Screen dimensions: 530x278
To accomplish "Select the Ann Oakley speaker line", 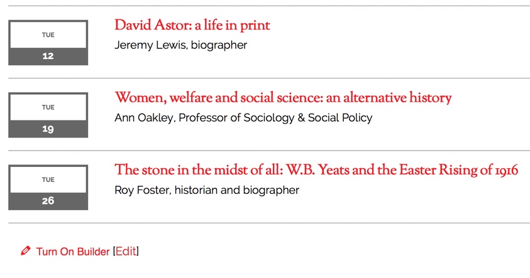I will pyautogui.click(x=243, y=117).
